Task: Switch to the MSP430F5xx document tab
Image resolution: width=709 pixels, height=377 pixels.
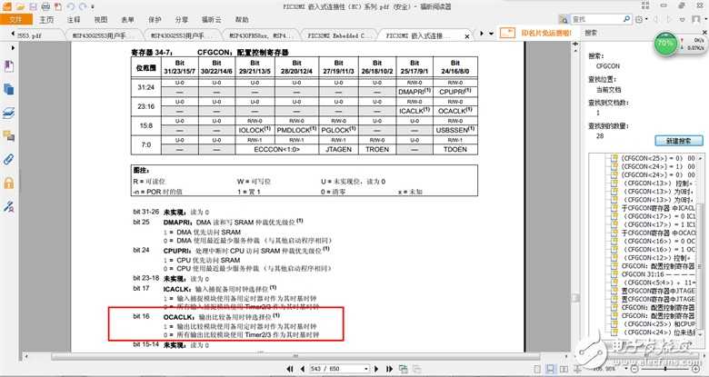Action: coord(262,35)
